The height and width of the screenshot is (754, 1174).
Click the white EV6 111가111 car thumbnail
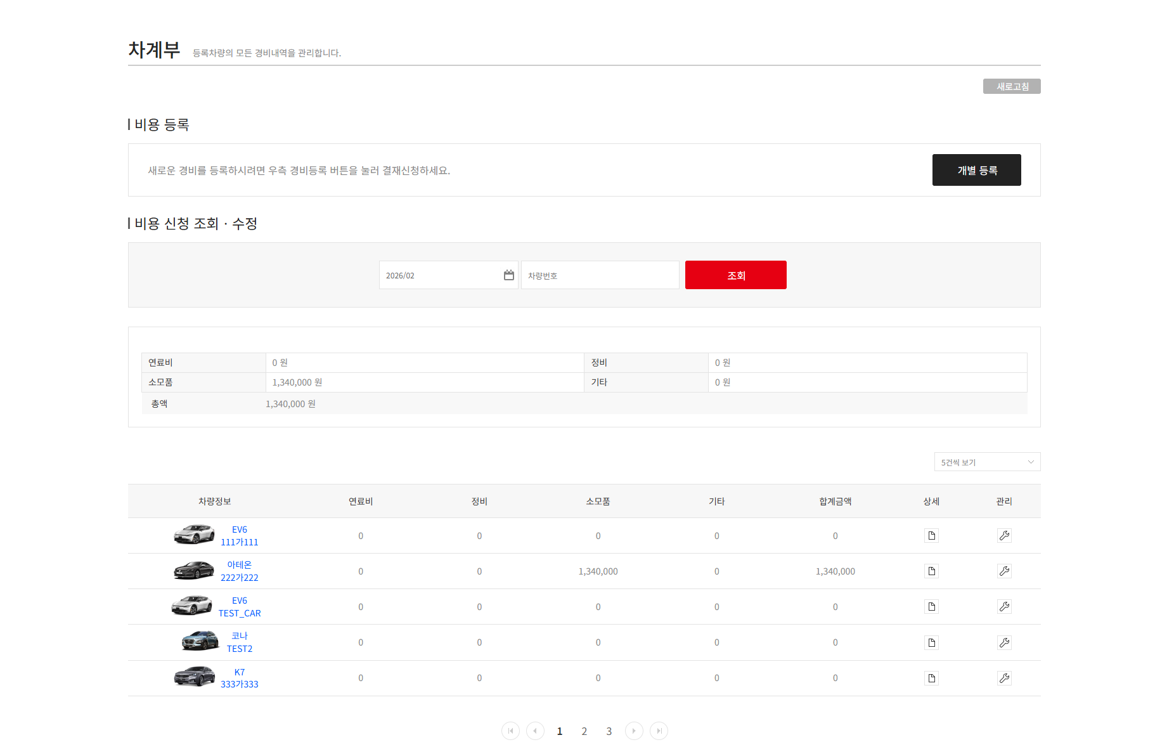[194, 535]
